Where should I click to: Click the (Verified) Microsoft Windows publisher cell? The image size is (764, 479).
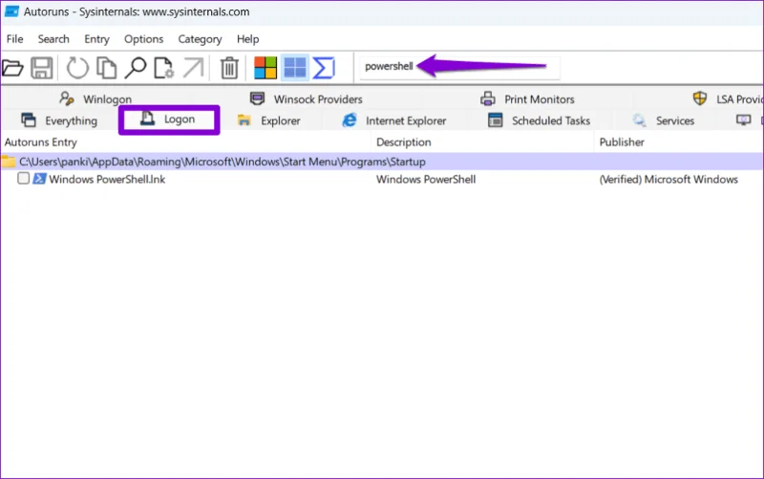click(x=668, y=179)
